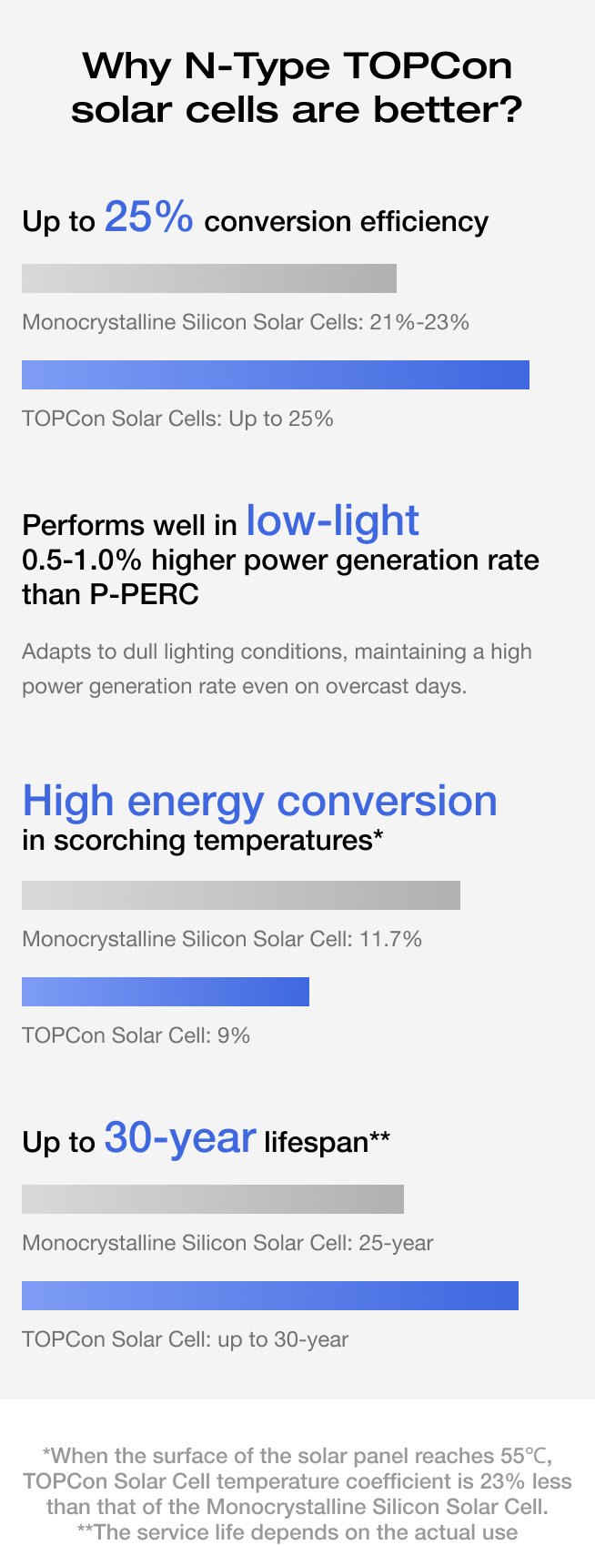Click the green footnote about 55℃ surface temperature
595x1545 pixels.
[297, 1480]
